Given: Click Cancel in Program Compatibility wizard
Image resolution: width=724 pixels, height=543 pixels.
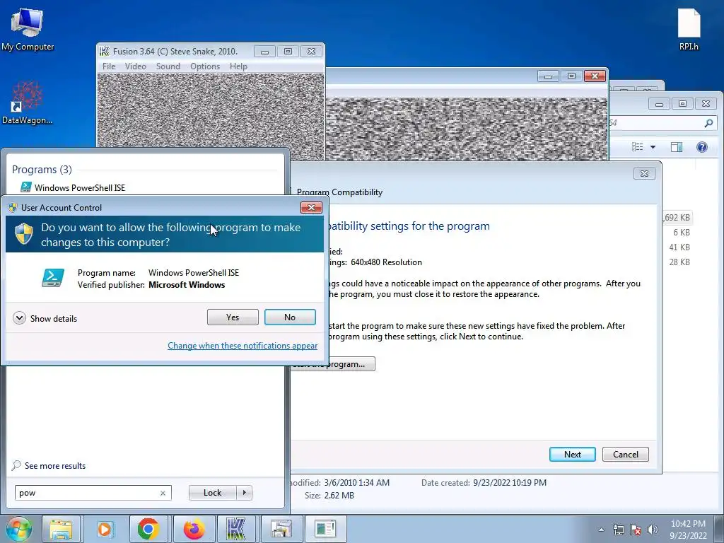Looking at the screenshot, I should pyautogui.click(x=625, y=455).
